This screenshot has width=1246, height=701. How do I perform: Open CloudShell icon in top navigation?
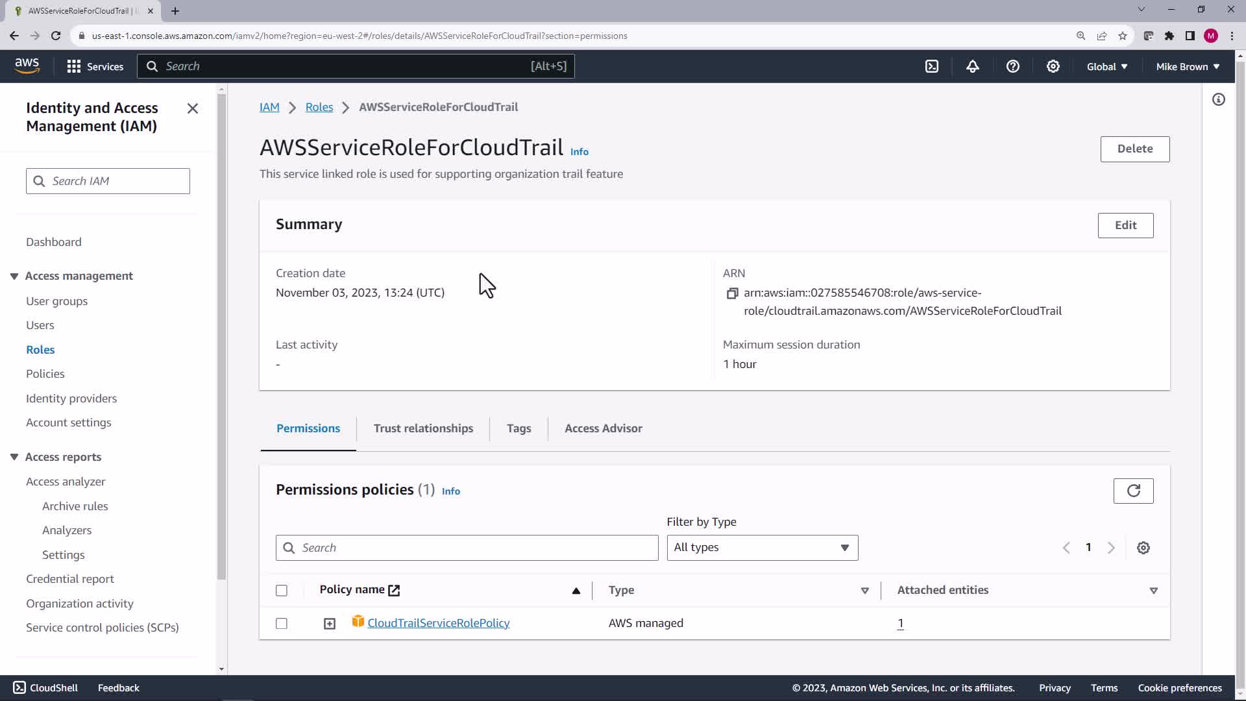coord(932,66)
